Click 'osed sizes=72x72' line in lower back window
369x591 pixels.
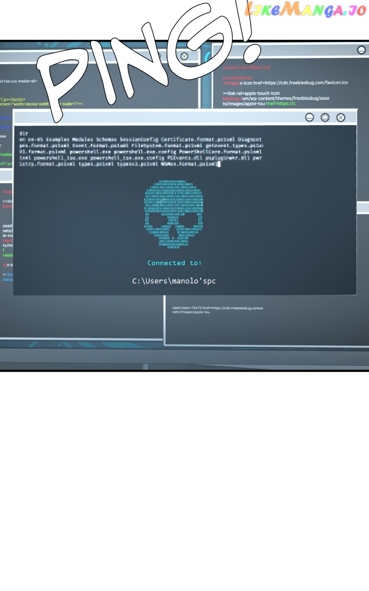(x=217, y=308)
